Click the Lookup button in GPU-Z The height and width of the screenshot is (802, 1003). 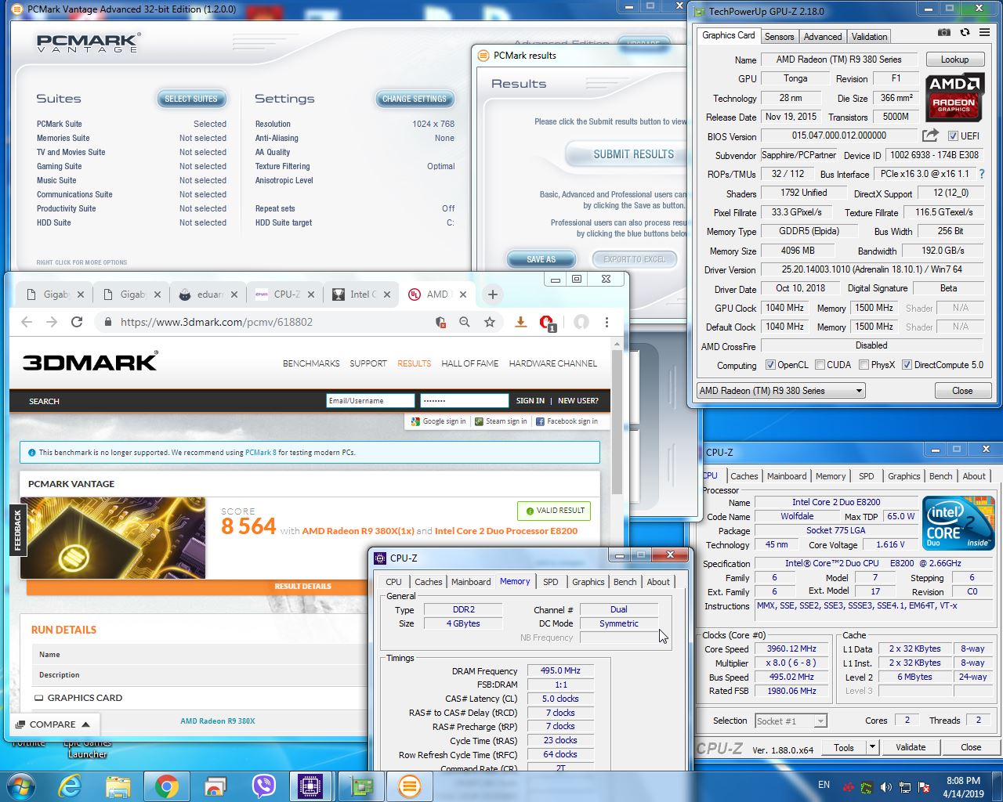pos(954,60)
